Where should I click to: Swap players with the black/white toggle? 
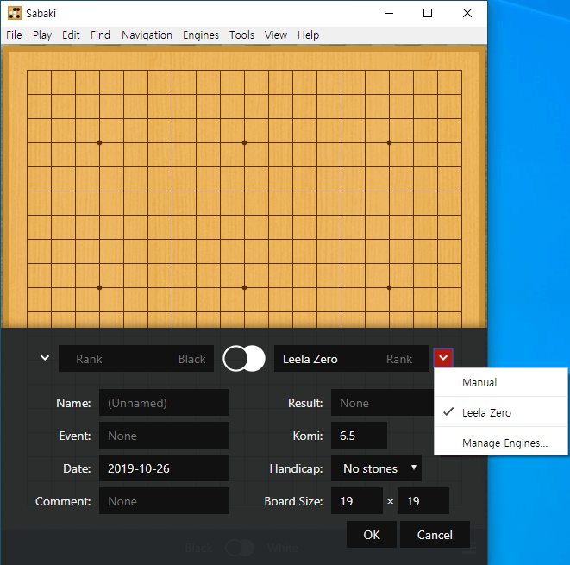(244, 359)
